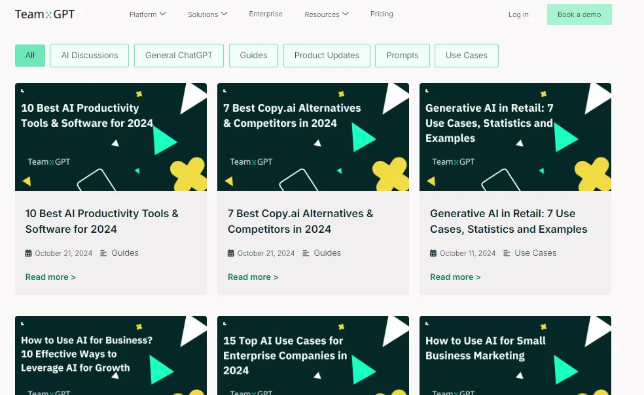
Task: Click Use Cases category under Generative AI in Retail
Action: click(x=535, y=253)
